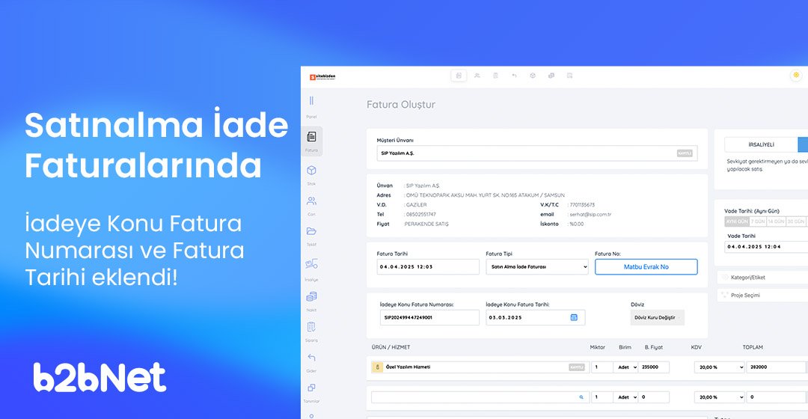This screenshot has width=808, height=419.
Task: Open the Tanımlar icon in sidebar
Action: [x=311, y=388]
